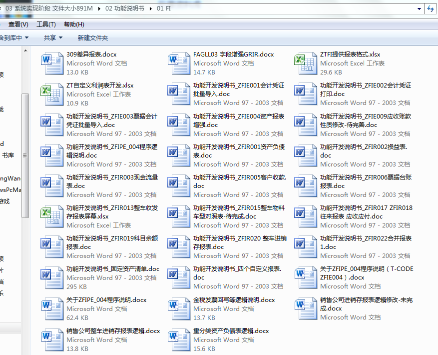Open the 工具(T) menu

pyautogui.click(x=46, y=24)
